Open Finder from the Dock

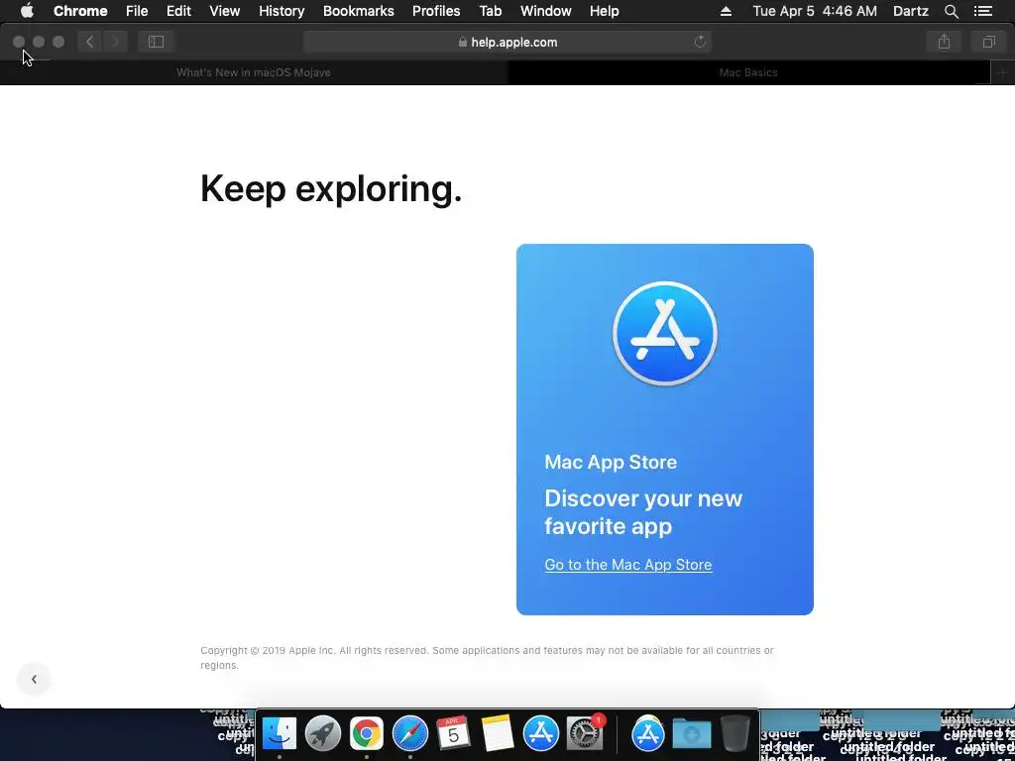[279, 734]
